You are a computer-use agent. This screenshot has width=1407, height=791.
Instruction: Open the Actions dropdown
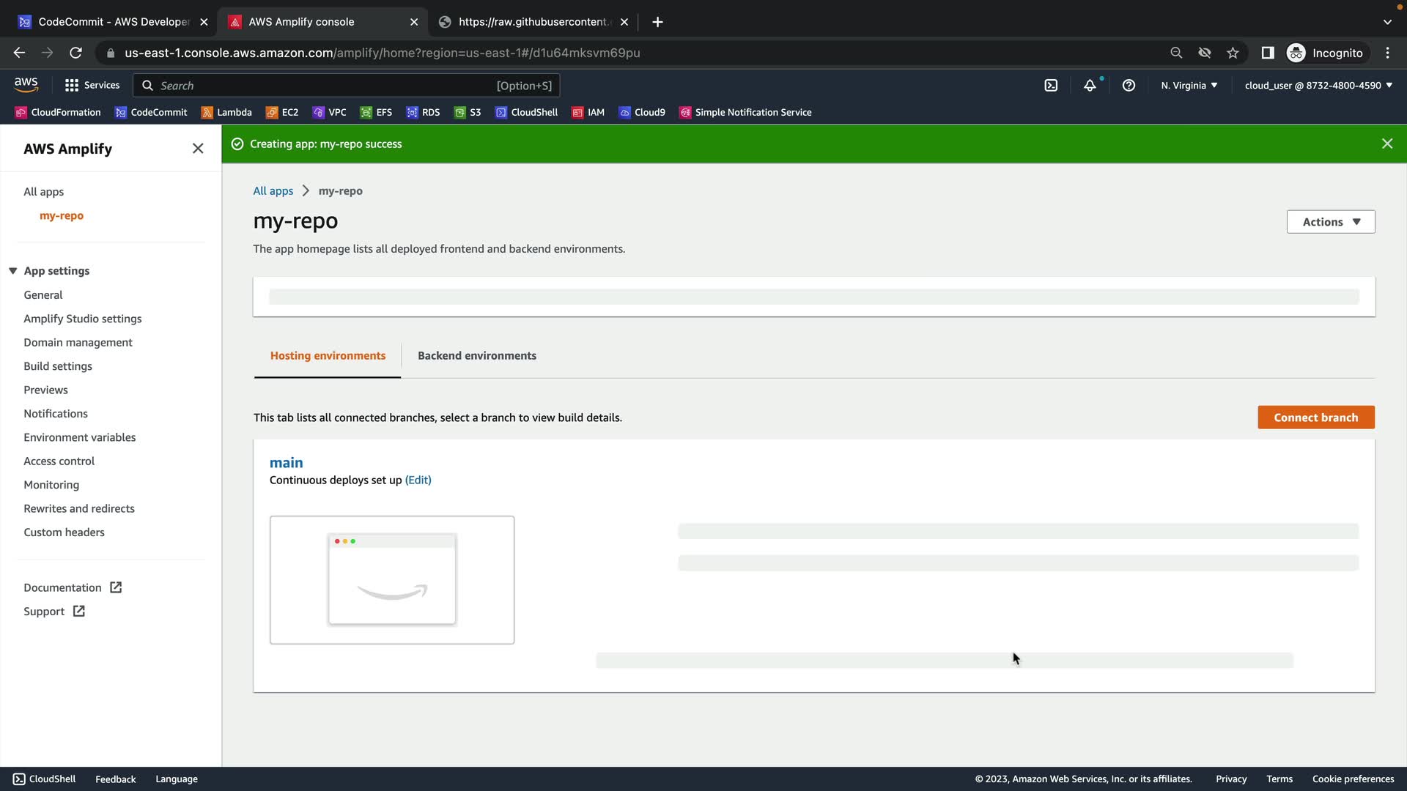point(1330,222)
